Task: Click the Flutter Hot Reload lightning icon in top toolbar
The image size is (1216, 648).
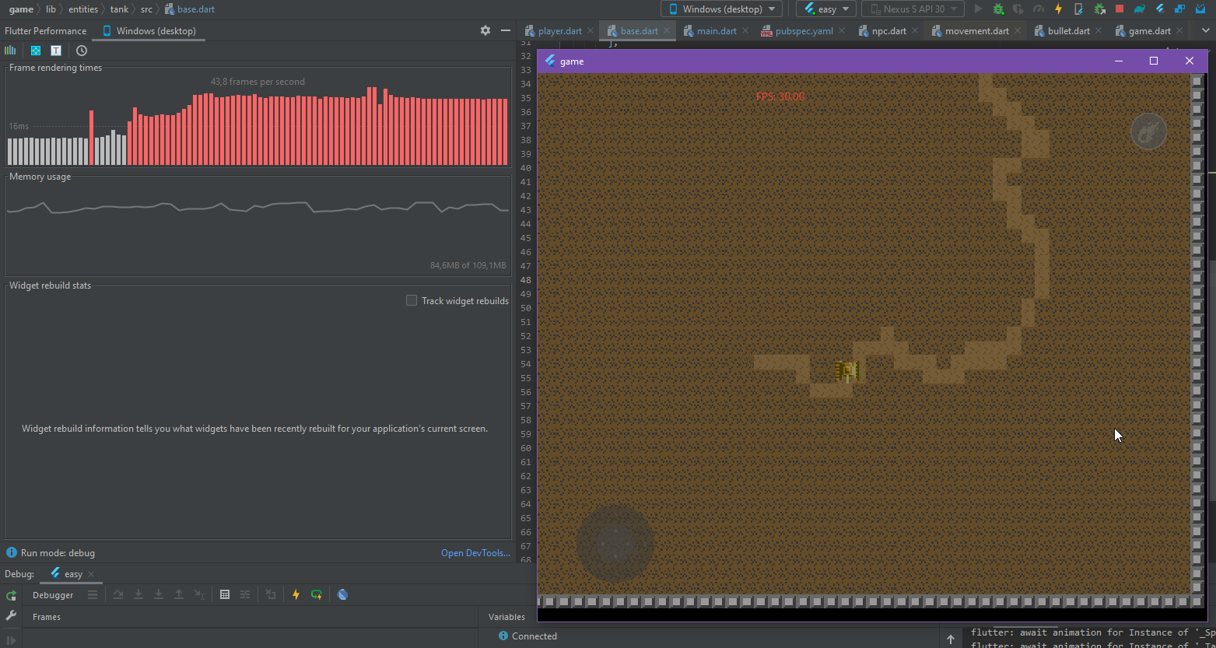Action: 1058,9
